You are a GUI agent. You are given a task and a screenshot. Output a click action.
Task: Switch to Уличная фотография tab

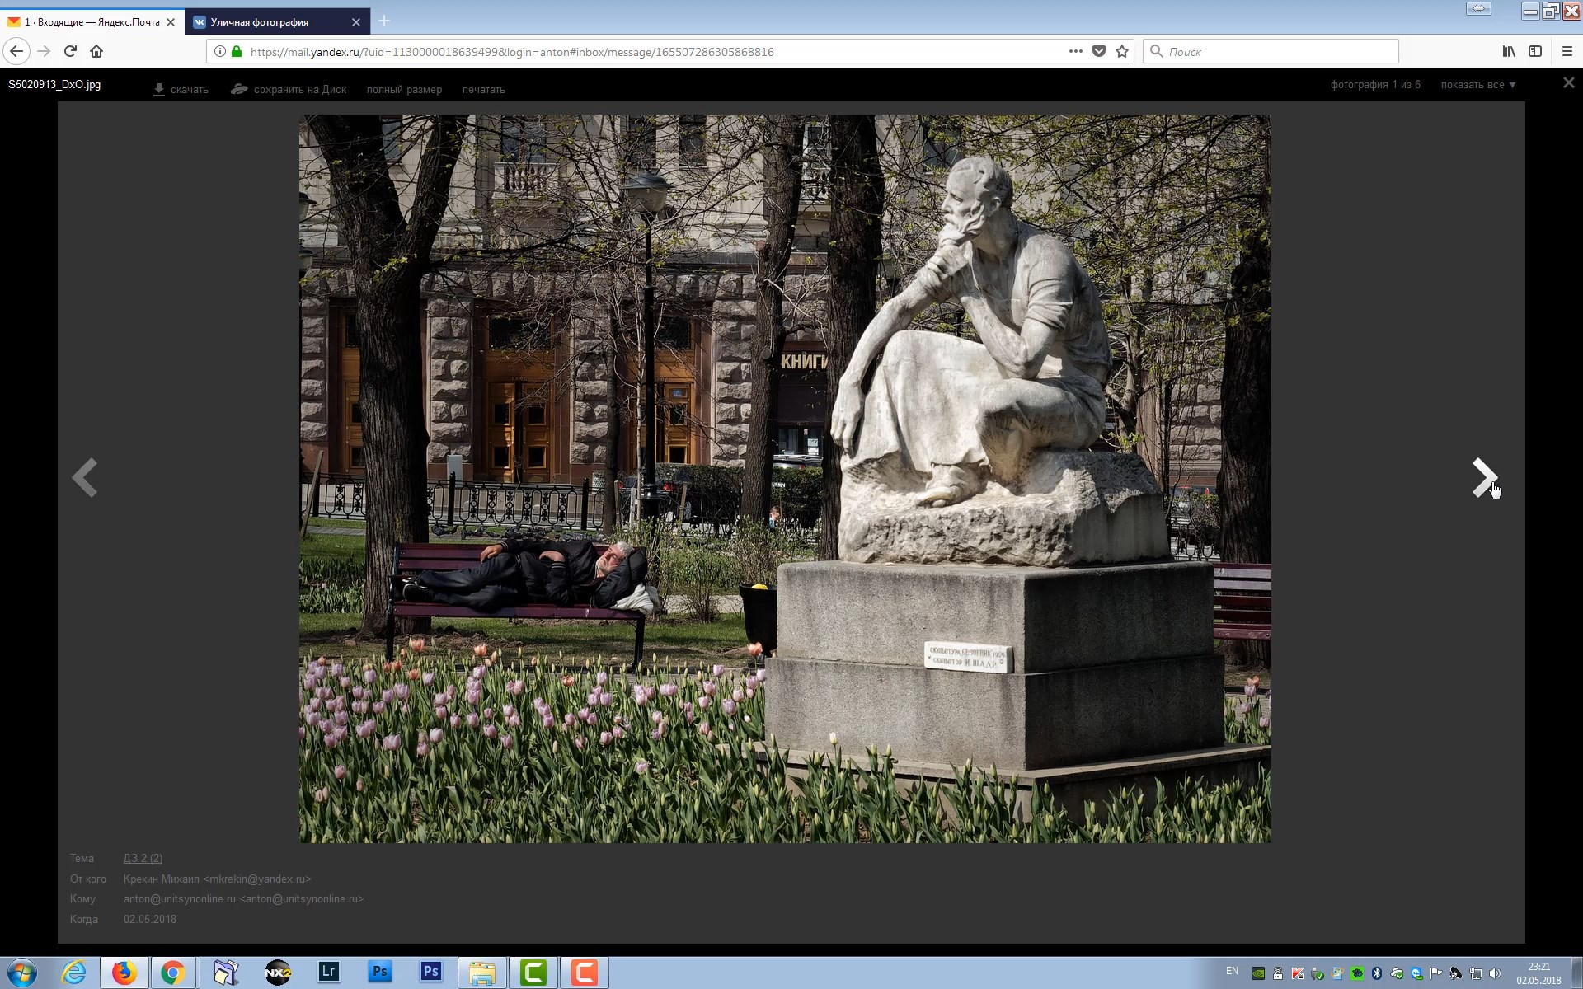[276, 22]
